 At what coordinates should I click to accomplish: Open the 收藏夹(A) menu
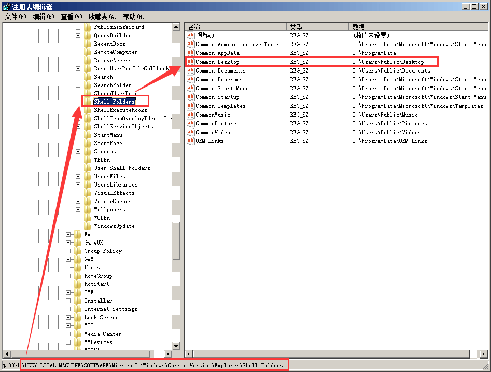click(102, 17)
